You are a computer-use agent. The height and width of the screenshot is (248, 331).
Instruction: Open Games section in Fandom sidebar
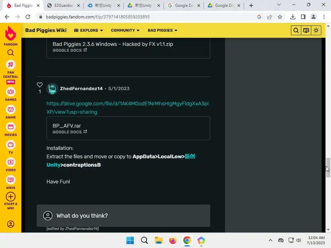click(11, 92)
